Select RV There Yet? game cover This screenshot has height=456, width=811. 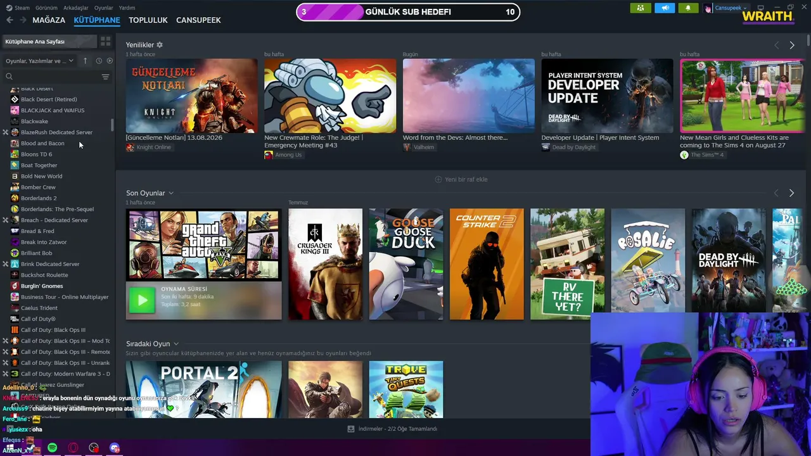pyautogui.click(x=567, y=264)
